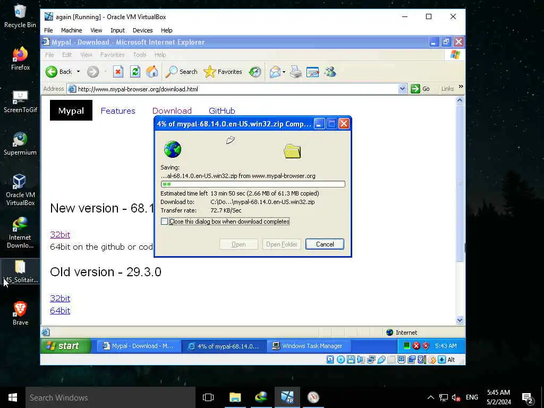Expand the Links toolbar chevron

coord(461,87)
